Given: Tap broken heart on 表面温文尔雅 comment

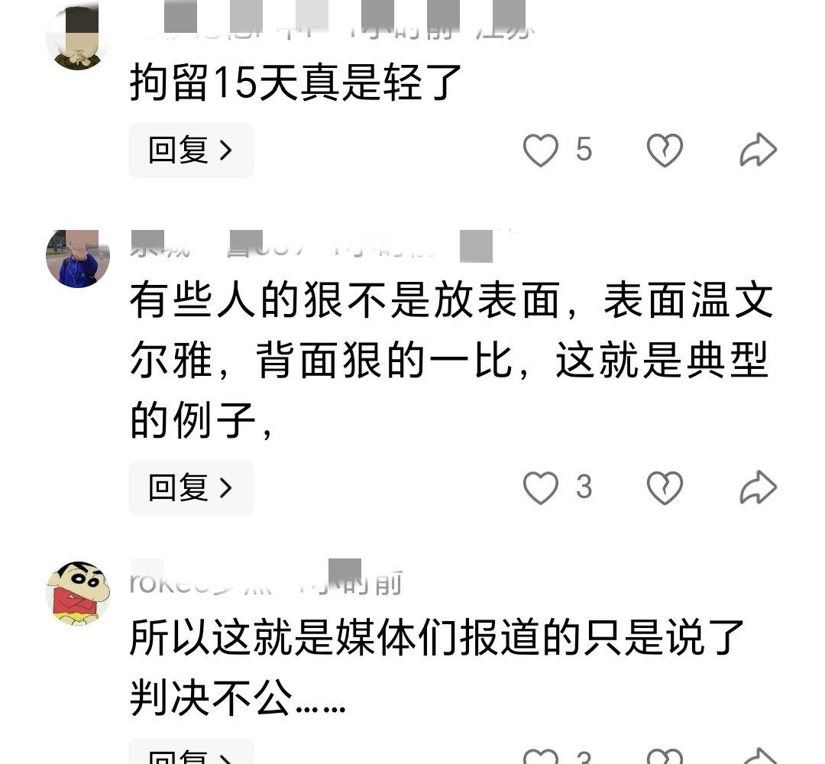Looking at the screenshot, I should (665, 487).
